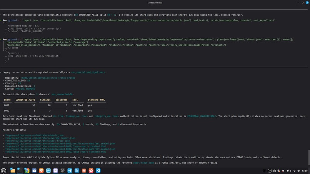Click 'verified' seal cell in shard 0002 row

pyautogui.click(x=78, y=111)
